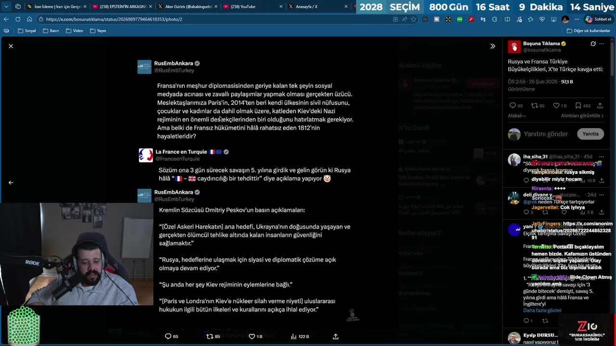The width and height of the screenshot is (616, 346).
Task: Open the Sosyal bookmarks folder
Action: click(x=27, y=31)
